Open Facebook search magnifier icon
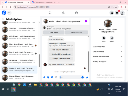The image size is (128, 96). click(x=9, y=13)
